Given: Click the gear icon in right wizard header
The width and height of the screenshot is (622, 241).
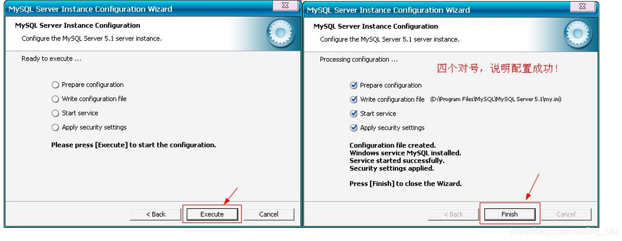Looking at the screenshot, I should click(578, 35).
